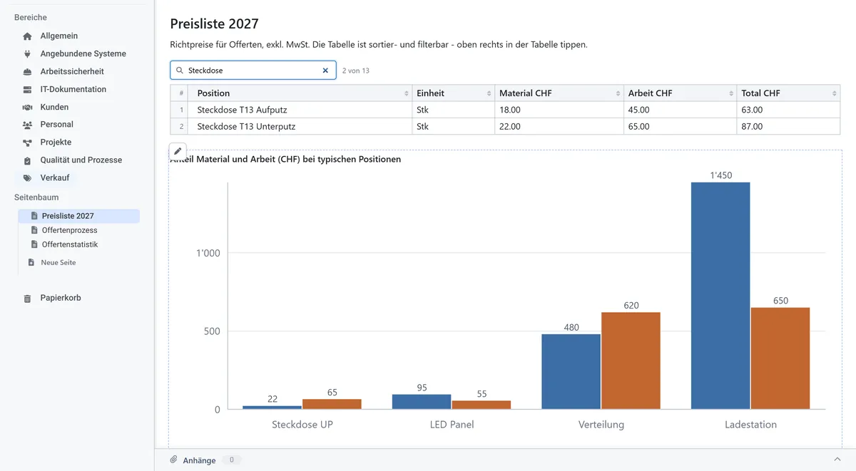Sort by Material CHF column arrows
Image resolution: width=856 pixels, height=471 pixels.
tap(618, 93)
